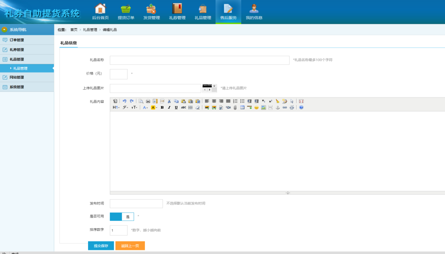Expand 礼券管理 sidebar section
The image size is (445, 254).
click(27, 50)
